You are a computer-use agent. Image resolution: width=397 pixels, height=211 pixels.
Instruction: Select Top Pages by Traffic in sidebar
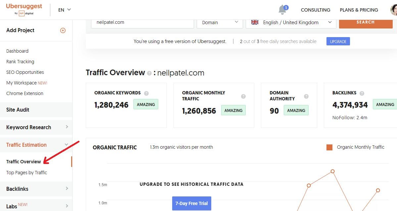27,173
